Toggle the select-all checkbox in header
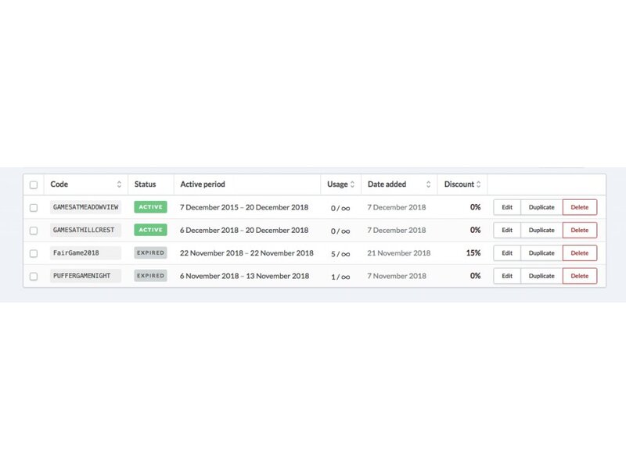This screenshot has width=626, height=469. [x=33, y=185]
